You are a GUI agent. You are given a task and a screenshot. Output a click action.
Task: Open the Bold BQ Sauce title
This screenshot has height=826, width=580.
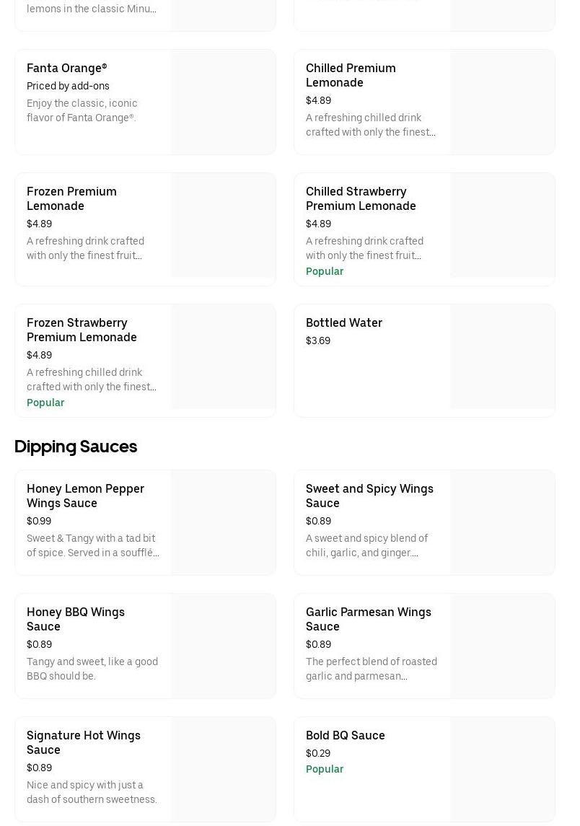(x=346, y=735)
